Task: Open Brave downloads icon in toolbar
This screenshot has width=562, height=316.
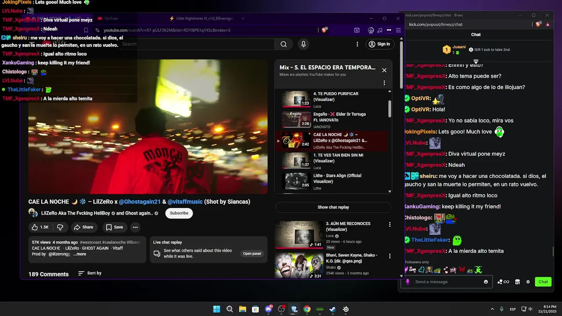Action: [371, 30]
